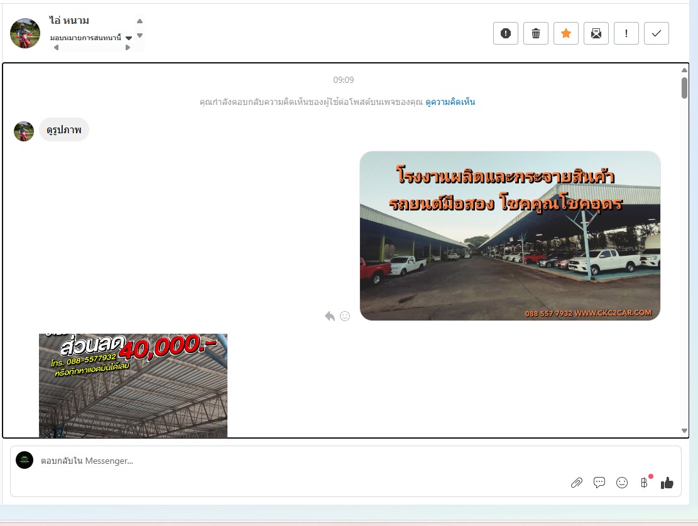Viewport: 698px width, 526px height.
Task: Click the up arrow beside contact name
Action: pos(139,21)
